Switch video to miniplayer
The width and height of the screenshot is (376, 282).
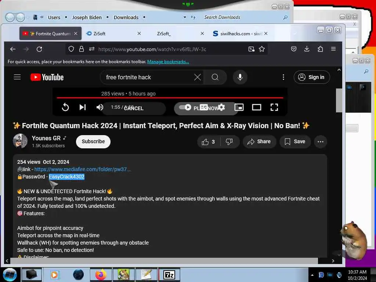(239, 107)
